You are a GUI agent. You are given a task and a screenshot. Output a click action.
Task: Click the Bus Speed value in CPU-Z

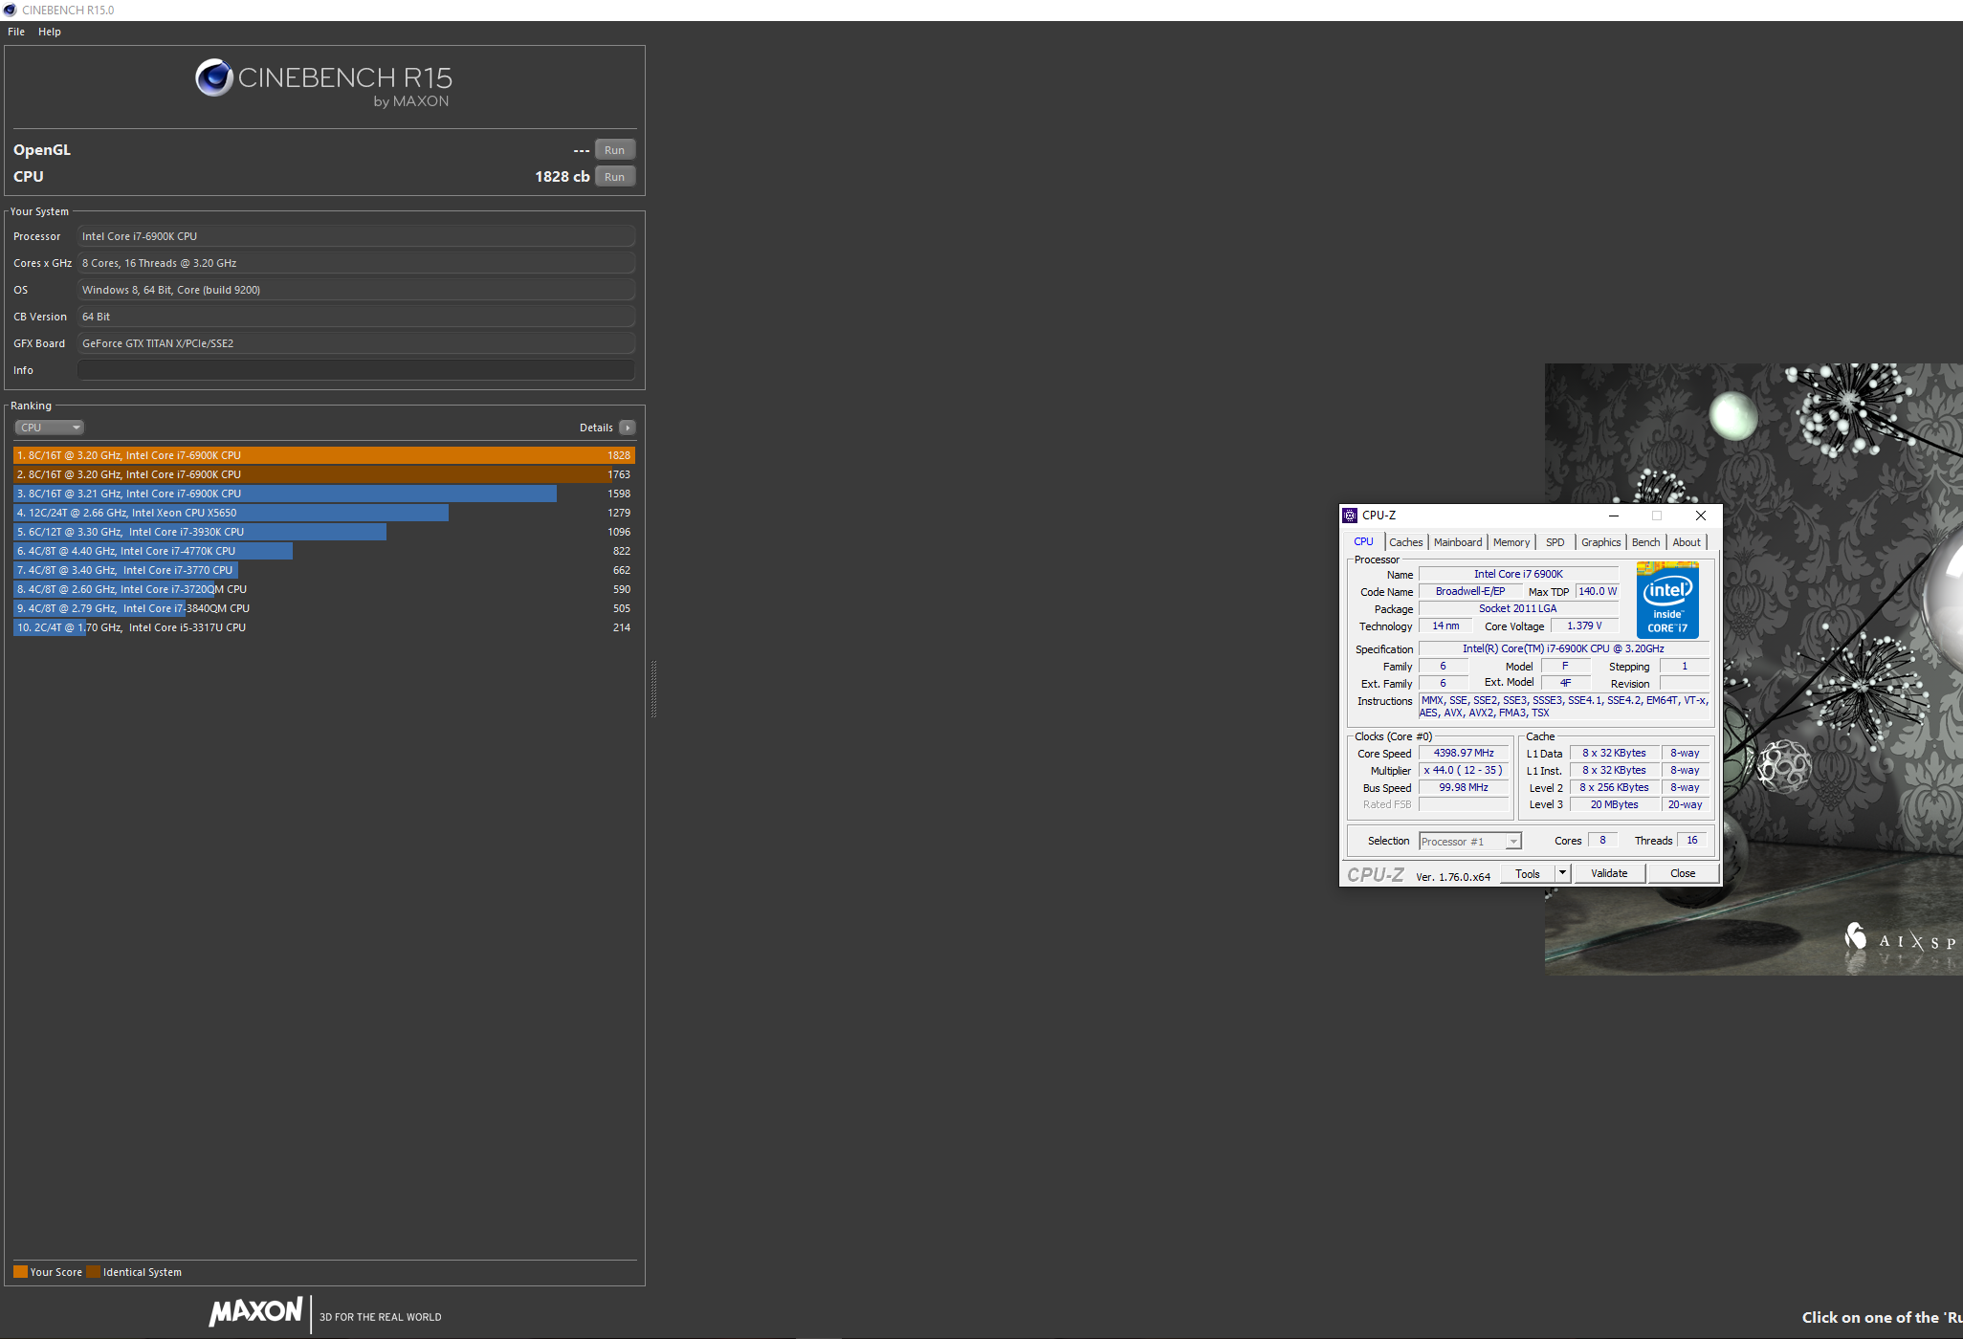pos(1464,788)
